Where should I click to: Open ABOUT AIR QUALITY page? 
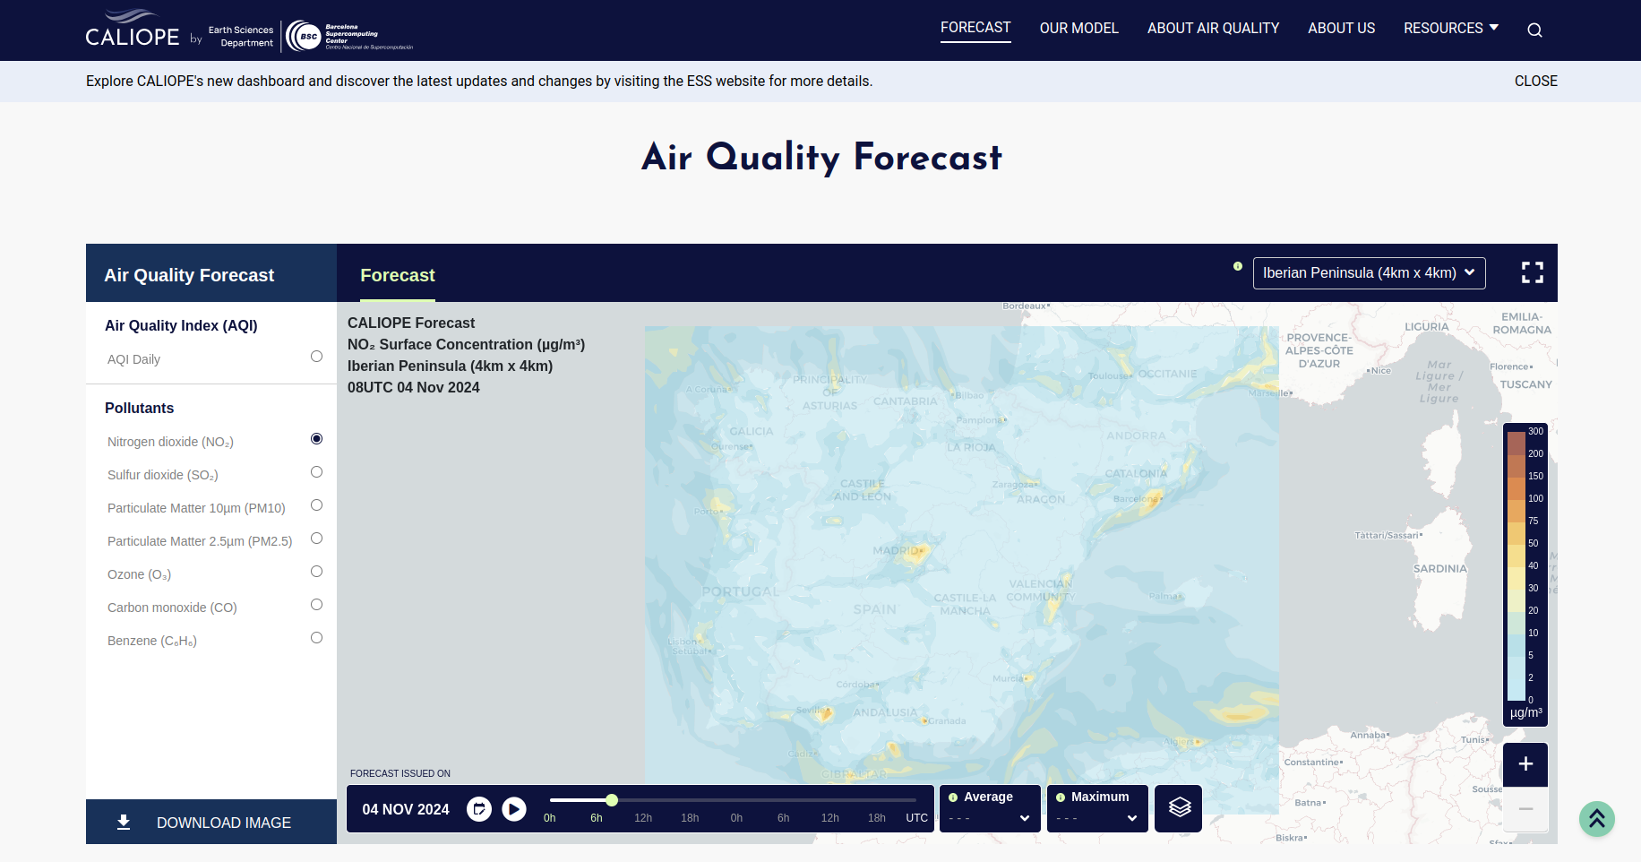(x=1213, y=28)
